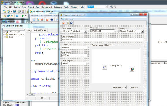
Task: Click the Save disk icon in toolbar
Action: coord(14,11)
